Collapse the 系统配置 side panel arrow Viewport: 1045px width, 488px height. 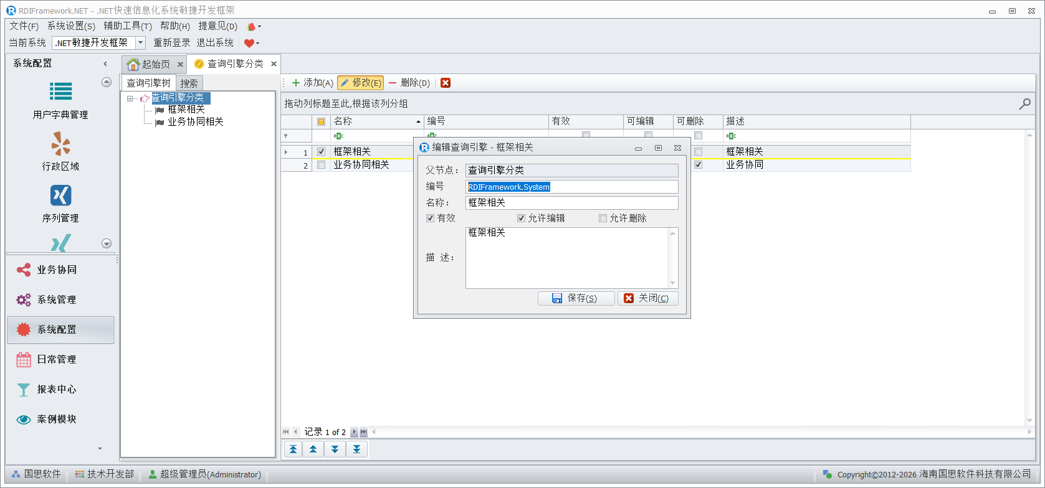[105, 63]
